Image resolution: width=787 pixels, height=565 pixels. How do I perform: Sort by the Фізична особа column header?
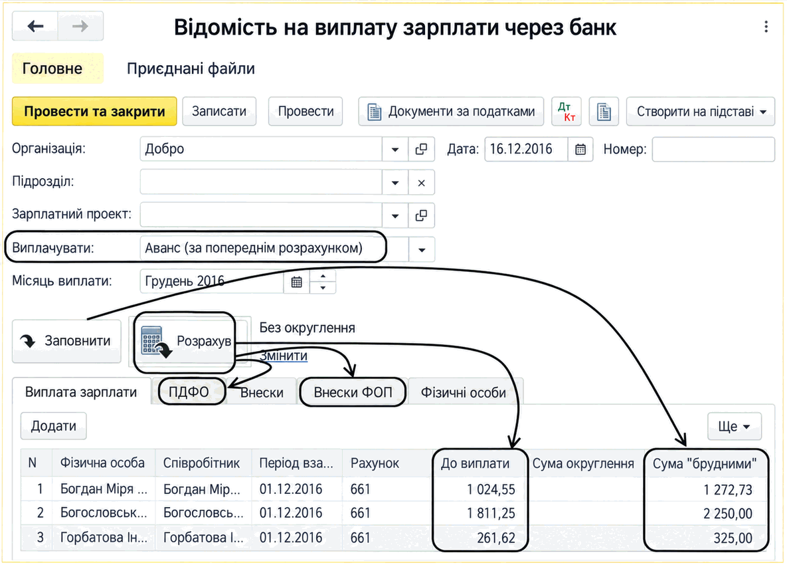(x=103, y=463)
